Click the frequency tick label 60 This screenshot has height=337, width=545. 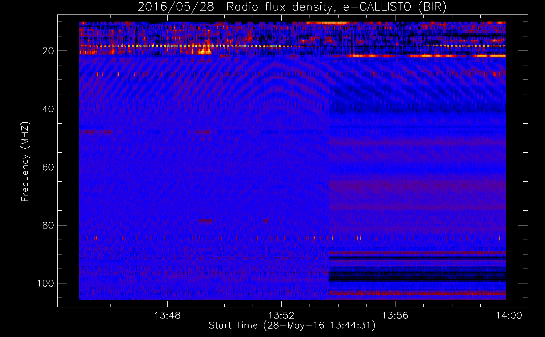tap(48, 167)
